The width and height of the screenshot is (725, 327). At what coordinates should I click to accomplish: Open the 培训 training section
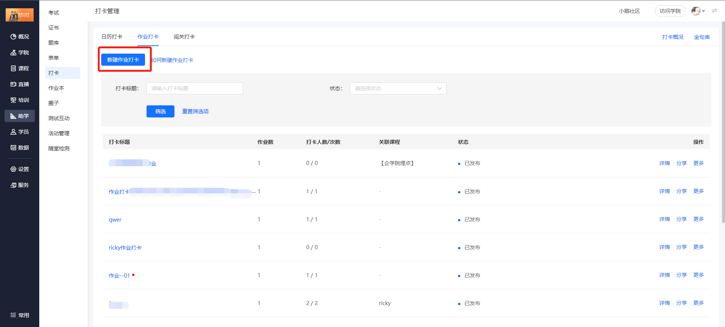coord(20,100)
